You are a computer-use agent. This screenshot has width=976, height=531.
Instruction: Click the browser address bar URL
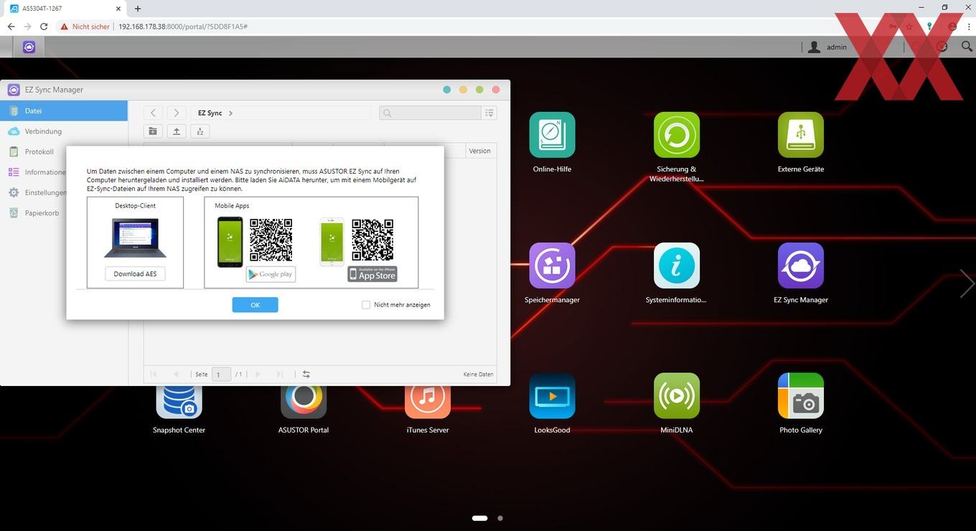coord(183,27)
